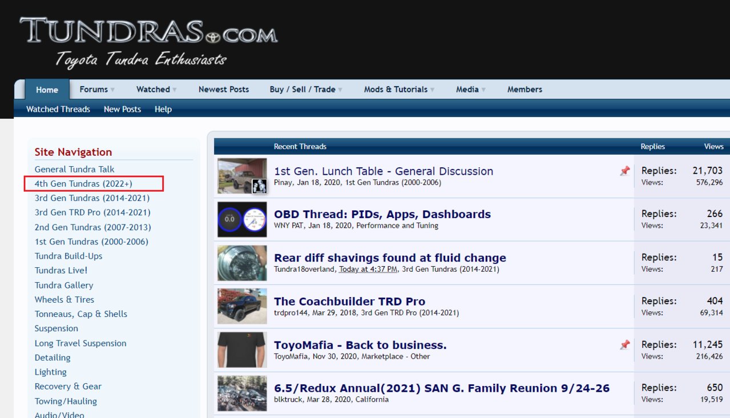The image size is (730, 418).
Task: Open thread title 1st Gen. Lunch Table - General Discussion
Action: (384, 171)
